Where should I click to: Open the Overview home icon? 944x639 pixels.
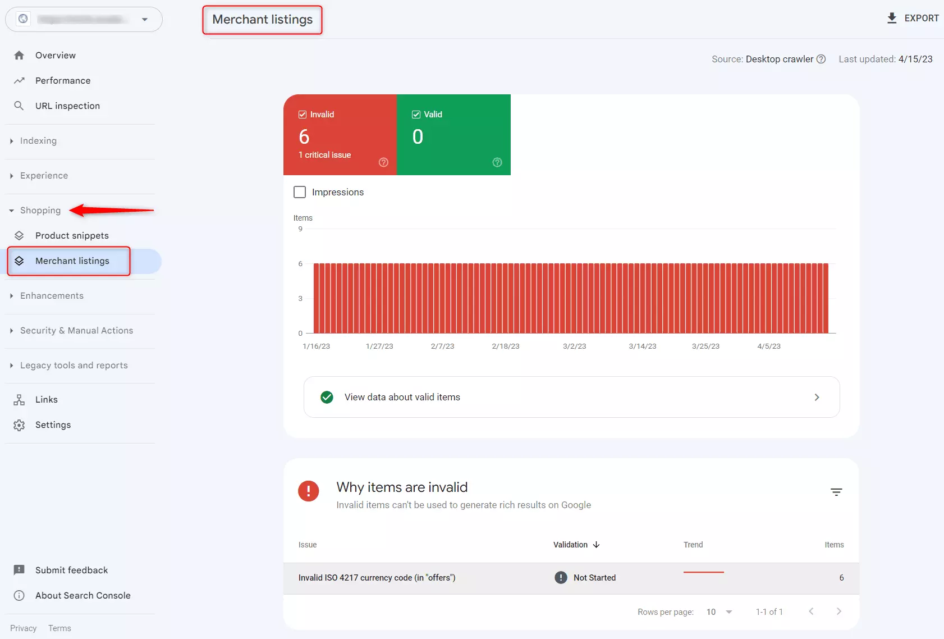pos(19,55)
